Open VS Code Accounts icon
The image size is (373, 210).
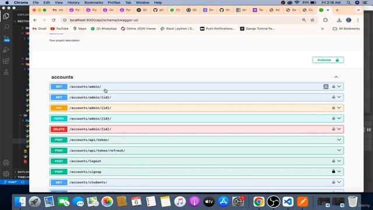tap(6, 163)
